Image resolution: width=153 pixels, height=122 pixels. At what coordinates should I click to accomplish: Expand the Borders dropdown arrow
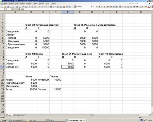pos(142,7)
